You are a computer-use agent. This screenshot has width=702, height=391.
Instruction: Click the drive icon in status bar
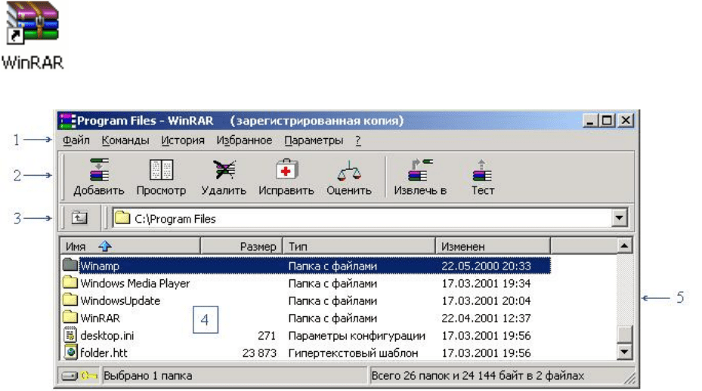pos(70,376)
